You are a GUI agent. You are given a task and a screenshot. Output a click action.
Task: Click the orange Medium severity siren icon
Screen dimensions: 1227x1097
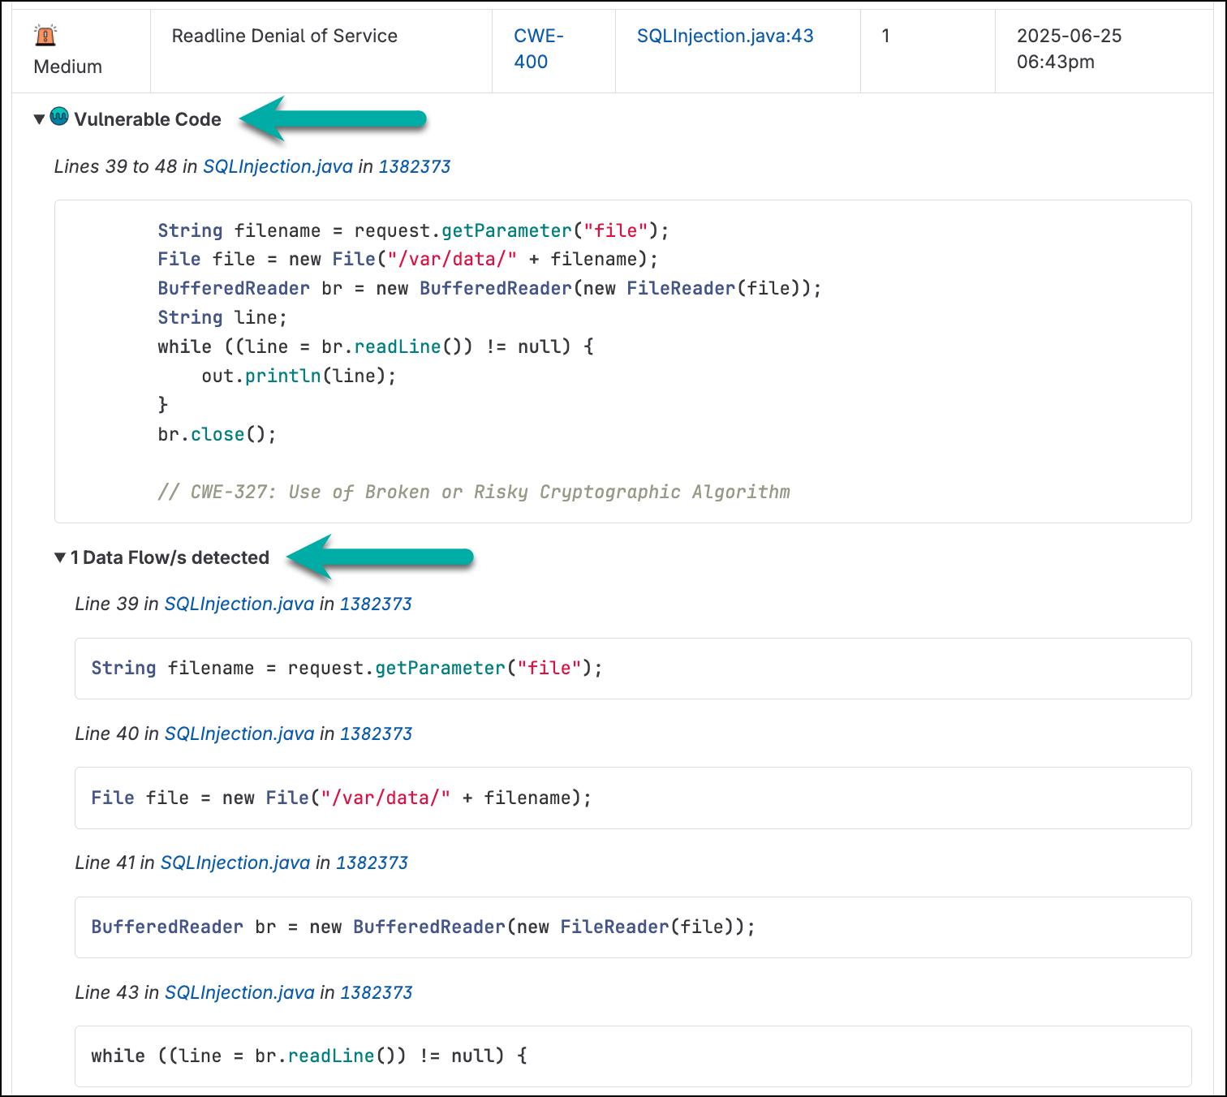tap(45, 36)
